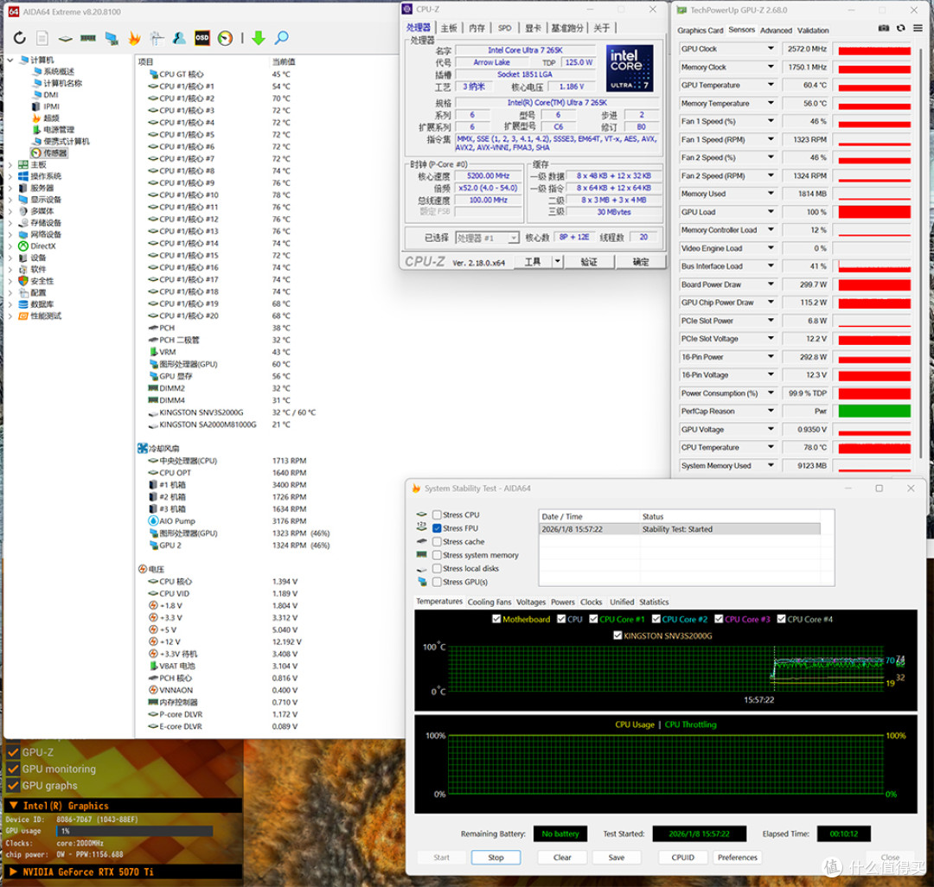This screenshot has height=887, width=934.
Task: Switch to the SPD tab in CPU-Z
Action: [x=504, y=28]
